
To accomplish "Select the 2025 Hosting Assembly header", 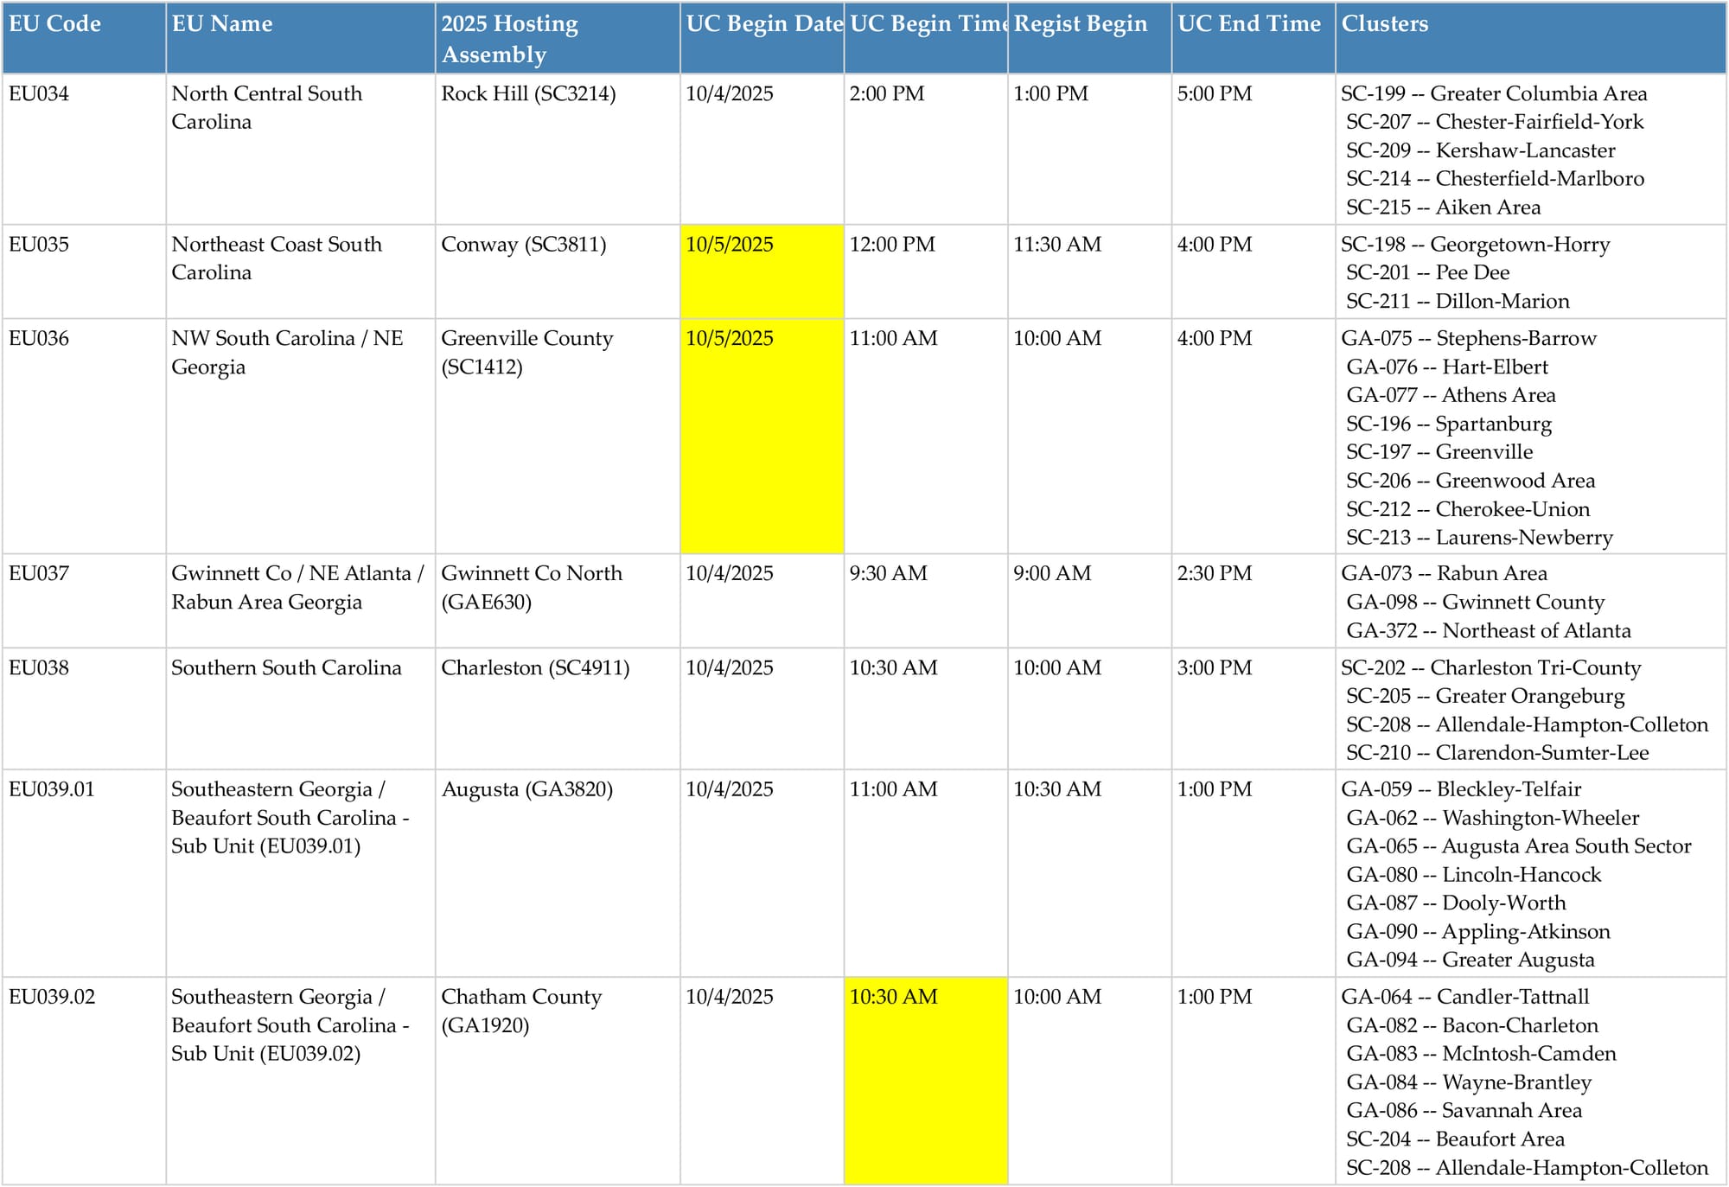I will click(x=509, y=38).
